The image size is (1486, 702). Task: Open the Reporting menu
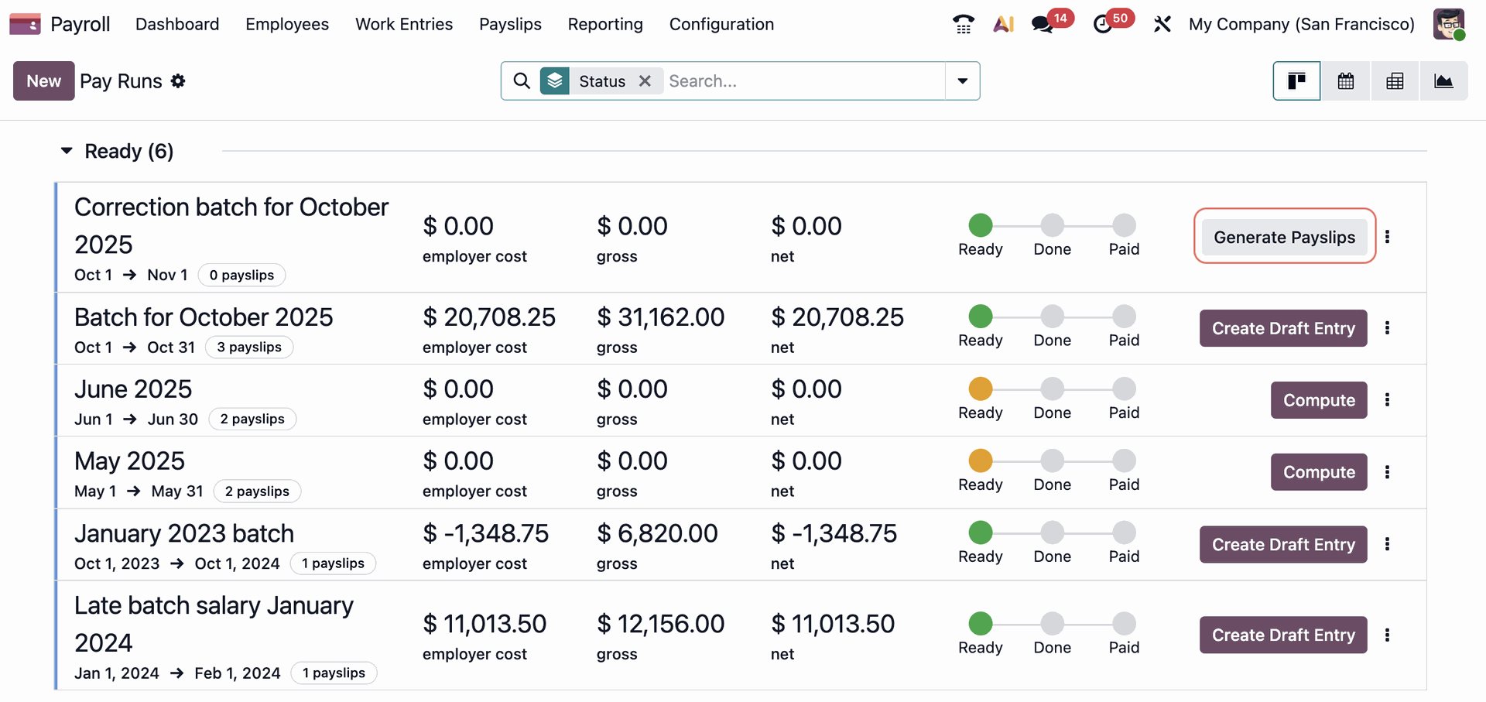605,25
